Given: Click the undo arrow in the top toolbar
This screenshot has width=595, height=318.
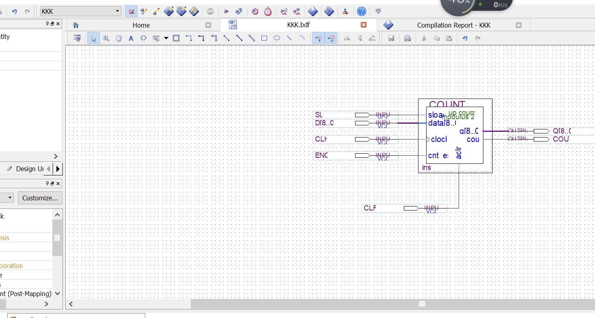Looking at the screenshot, I should (15, 11).
